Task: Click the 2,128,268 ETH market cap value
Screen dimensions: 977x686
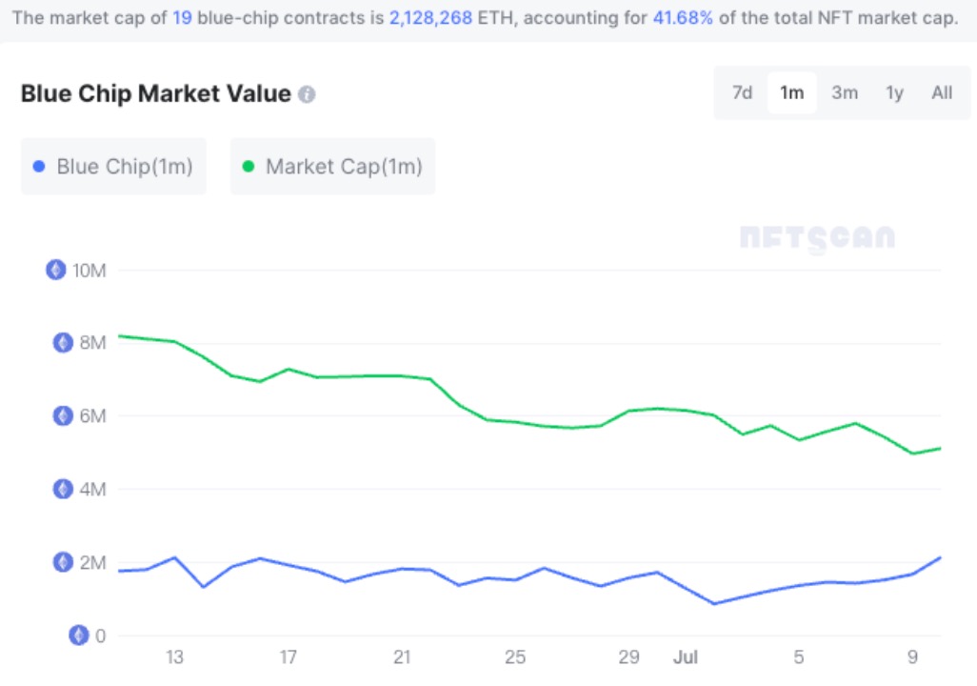Action: [x=430, y=18]
